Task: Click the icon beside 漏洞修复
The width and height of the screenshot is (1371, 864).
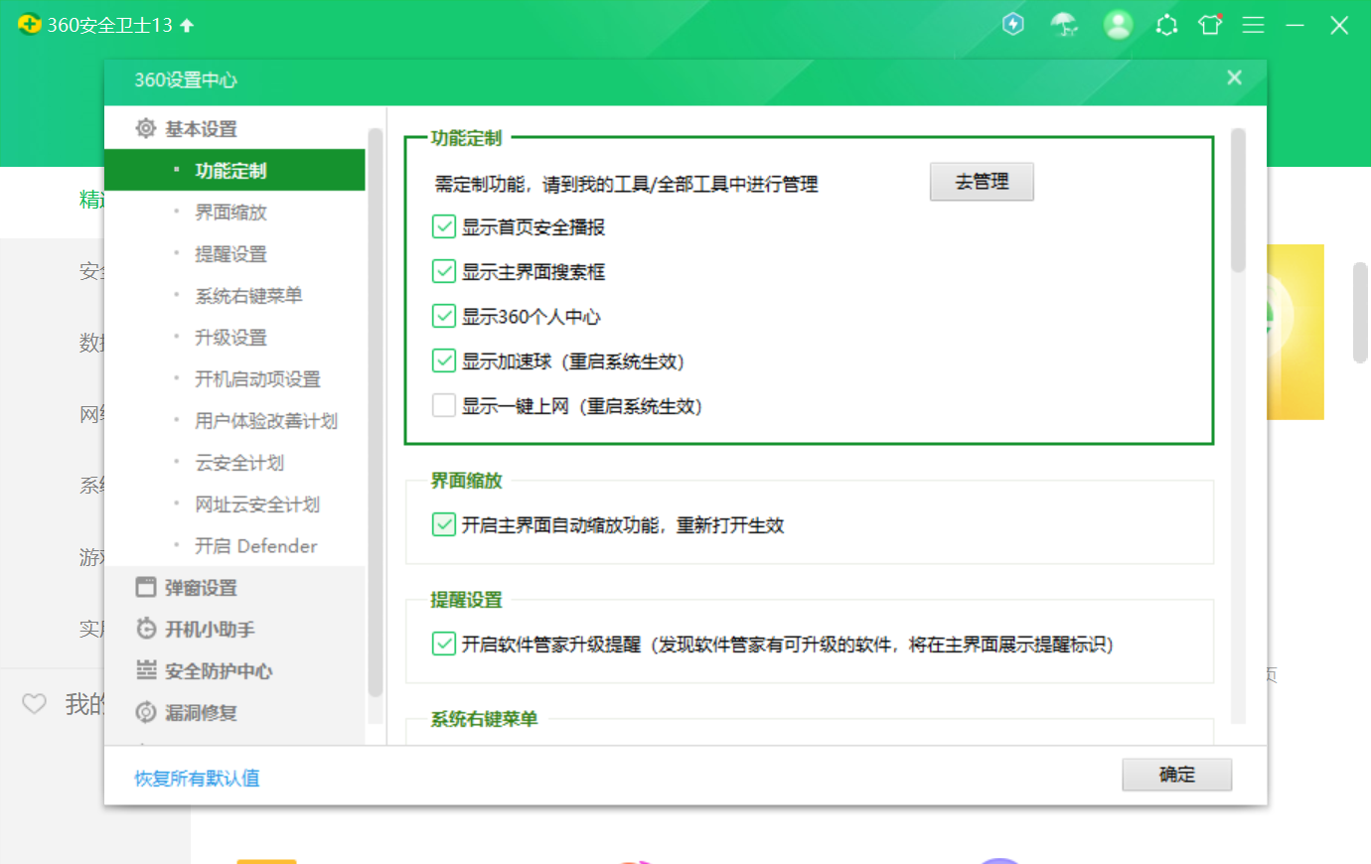Action: 146,712
